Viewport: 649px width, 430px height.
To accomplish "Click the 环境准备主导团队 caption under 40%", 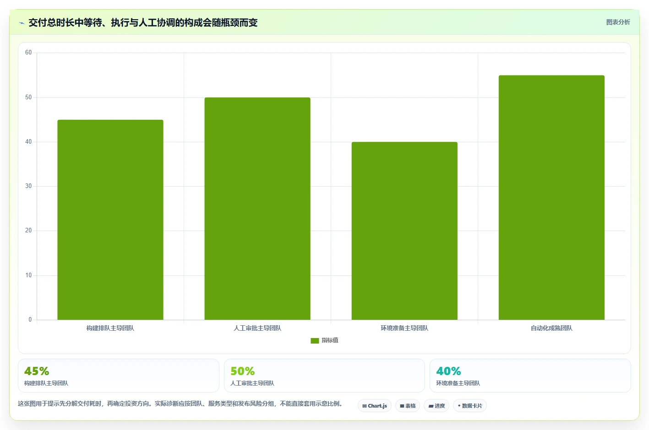I will pyautogui.click(x=458, y=383).
